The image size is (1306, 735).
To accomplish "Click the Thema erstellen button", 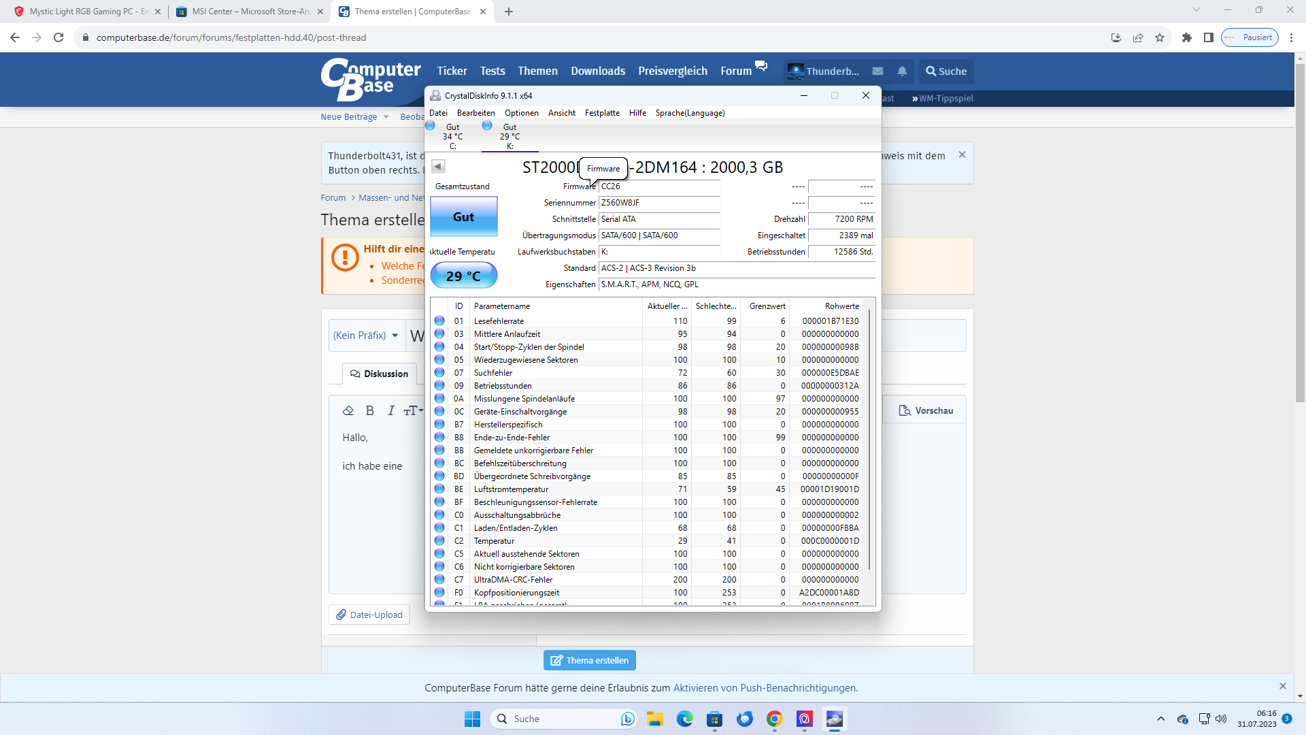I will coord(590,660).
